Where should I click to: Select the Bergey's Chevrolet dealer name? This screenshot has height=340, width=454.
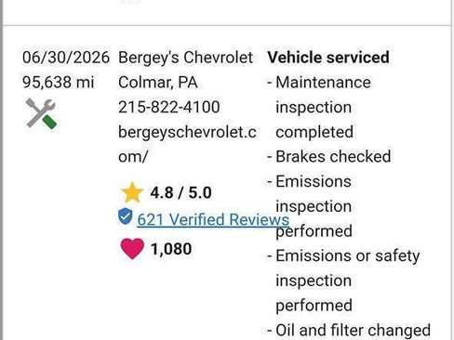coord(185,58)
